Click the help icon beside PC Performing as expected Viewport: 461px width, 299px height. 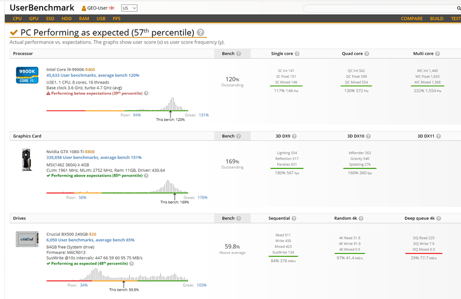click(200, 33)
